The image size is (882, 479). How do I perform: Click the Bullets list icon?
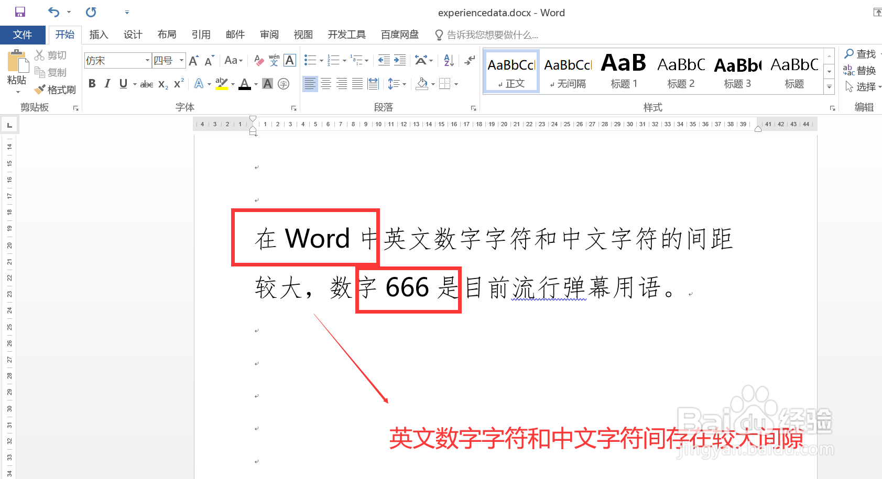pyautogui.click(x=310, y=61)
